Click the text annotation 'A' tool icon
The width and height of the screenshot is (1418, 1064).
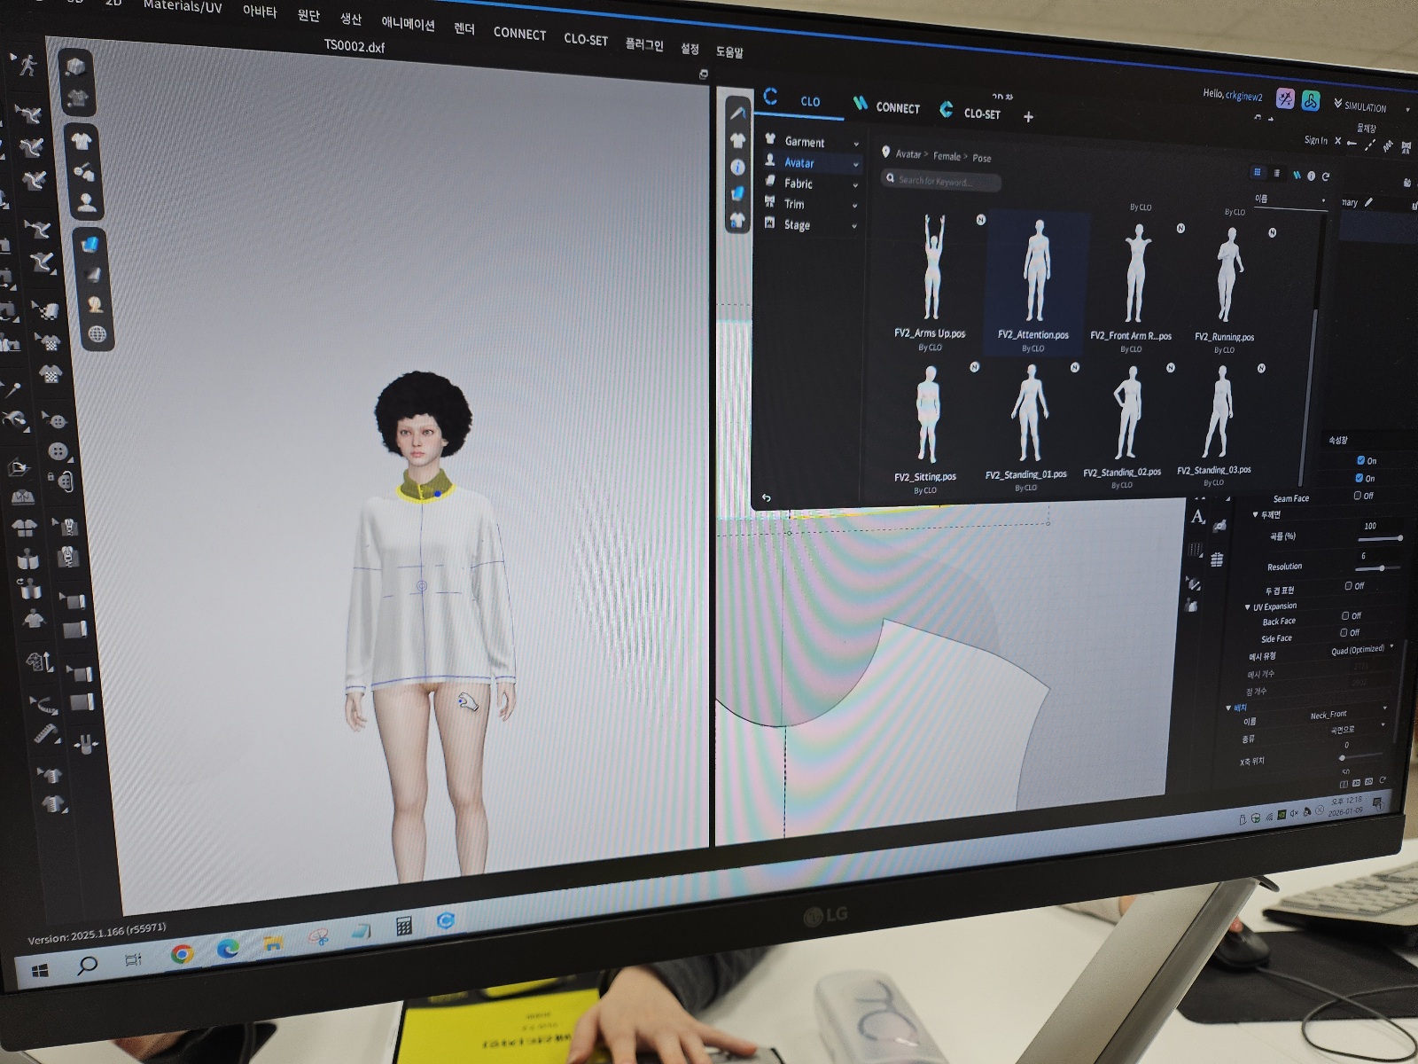(1198, 517)
